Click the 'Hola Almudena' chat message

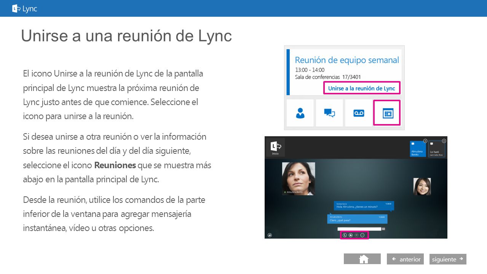[364, 205]
